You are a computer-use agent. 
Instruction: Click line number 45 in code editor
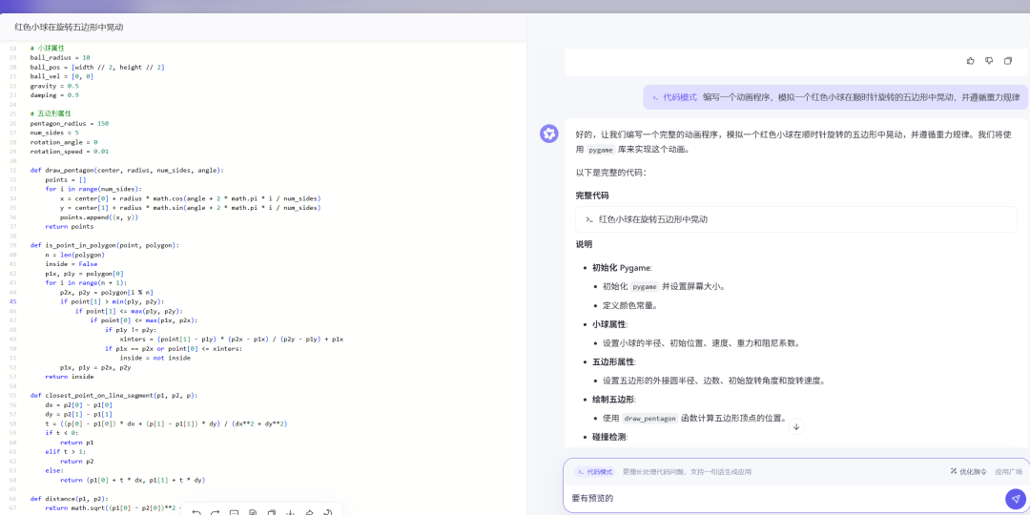(x=13, y=301)
